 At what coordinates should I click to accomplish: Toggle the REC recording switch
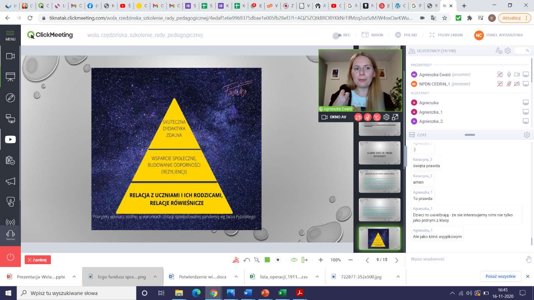click(x=337, y=35)
